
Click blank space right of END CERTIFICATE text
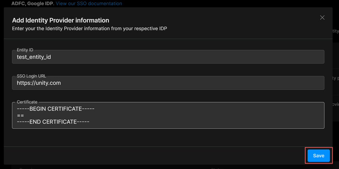(203, 121)
